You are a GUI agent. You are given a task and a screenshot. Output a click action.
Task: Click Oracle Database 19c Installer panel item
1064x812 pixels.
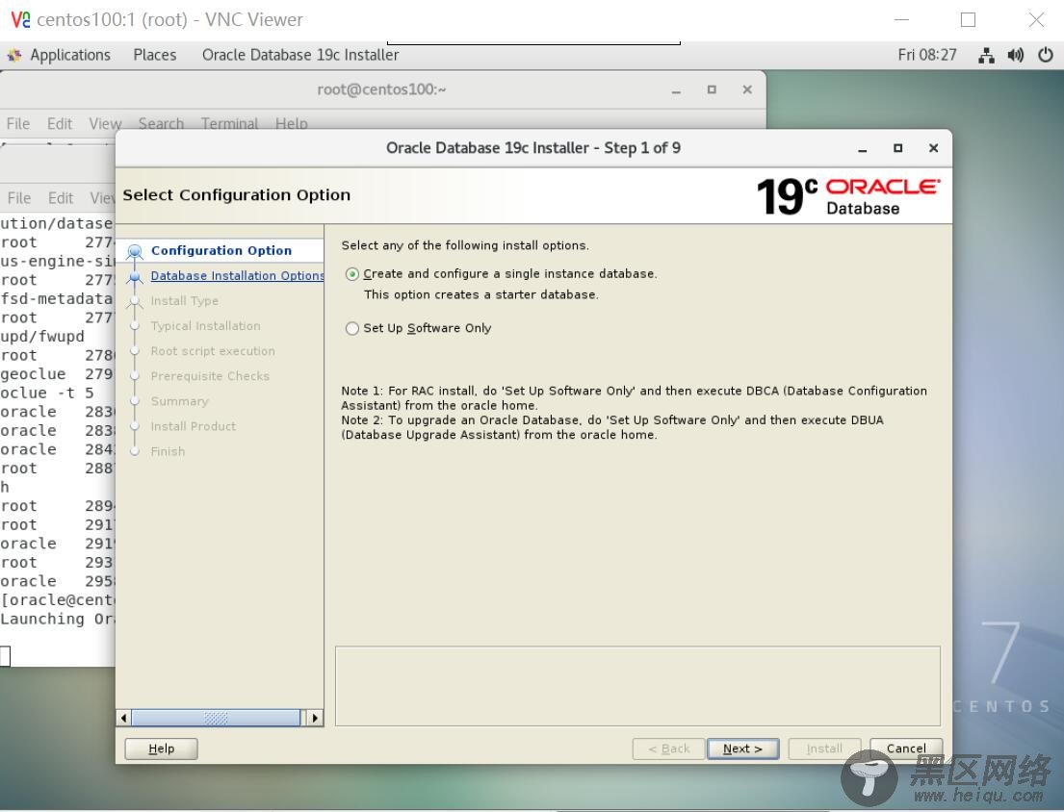click(299, 55)
